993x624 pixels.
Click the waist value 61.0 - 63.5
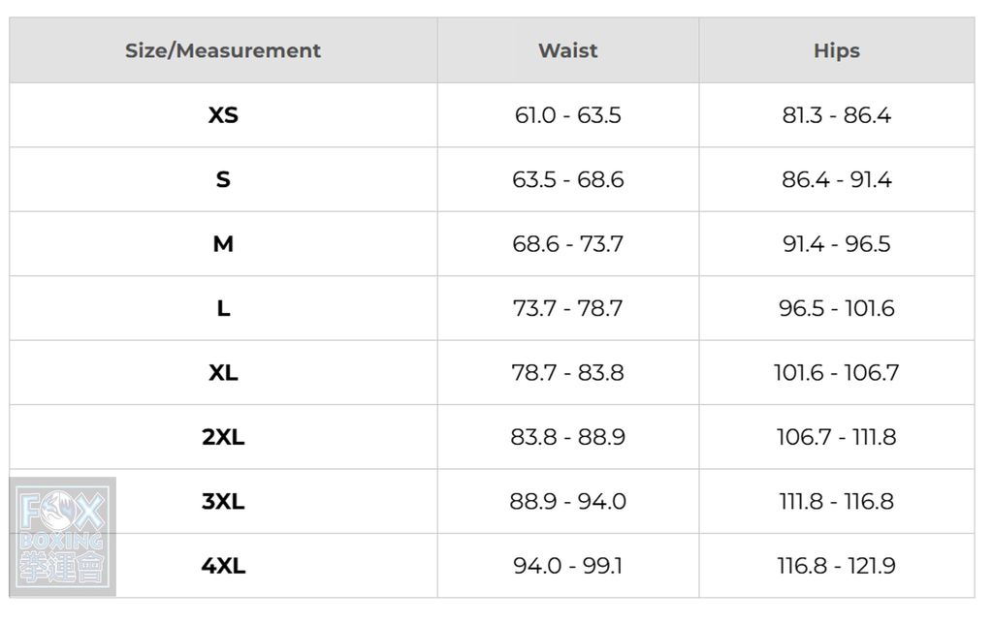(568, 115)
